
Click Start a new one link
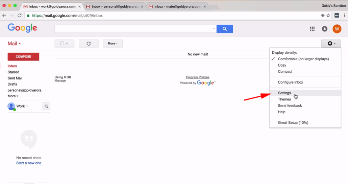[x=29, y=163]
